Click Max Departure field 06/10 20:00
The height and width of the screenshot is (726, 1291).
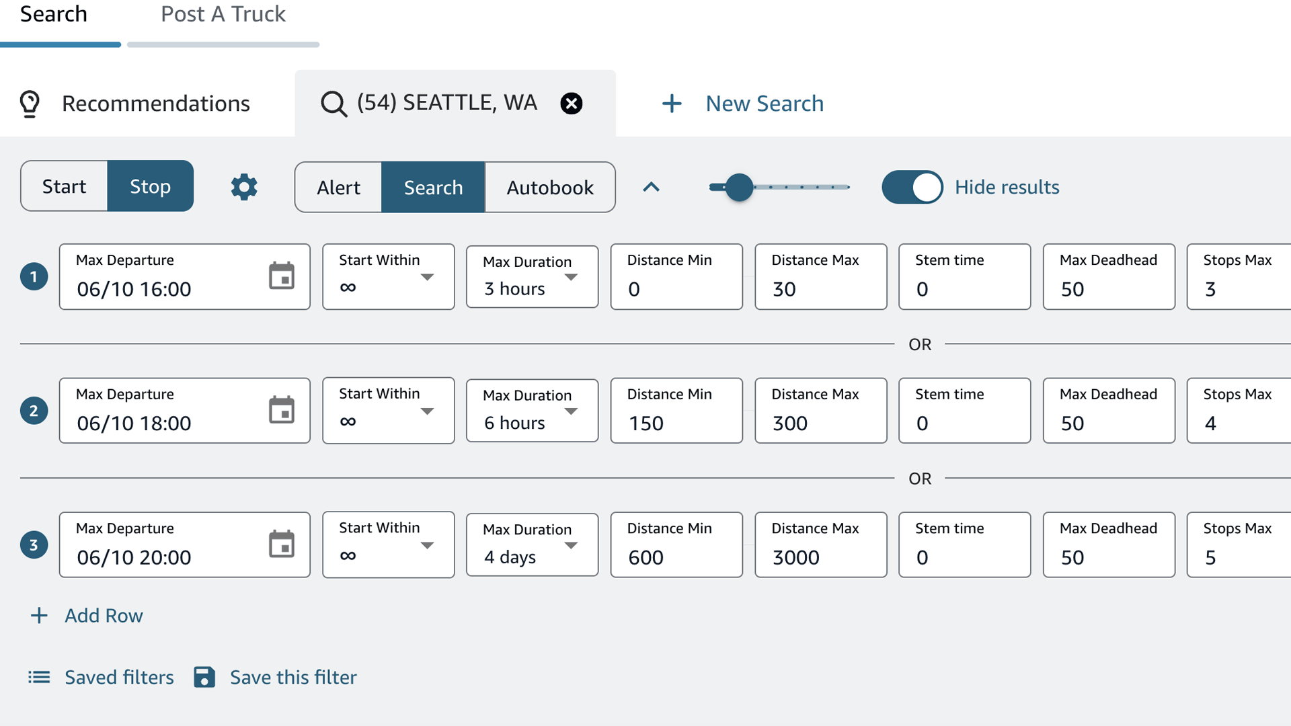tap(184, 544)
